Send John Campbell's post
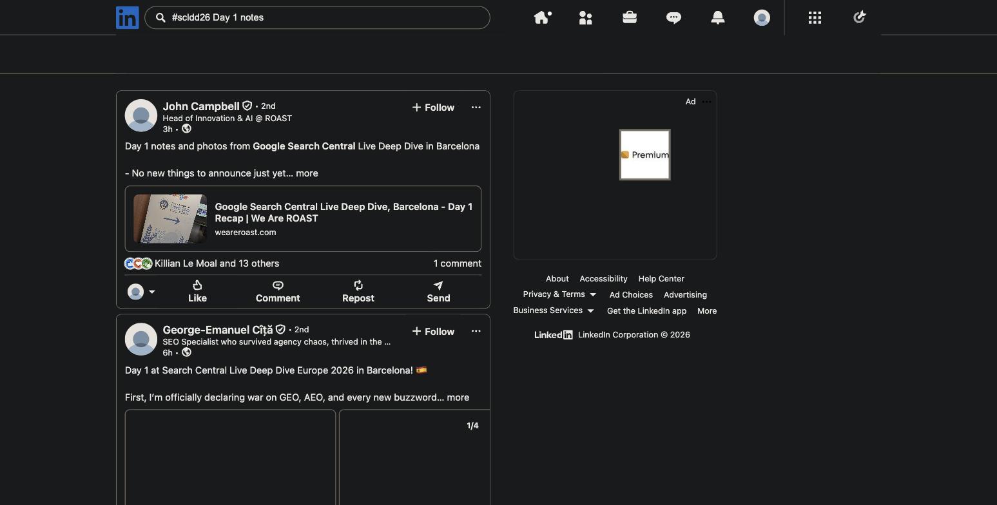The image size is (997, 505). point(438,292)
